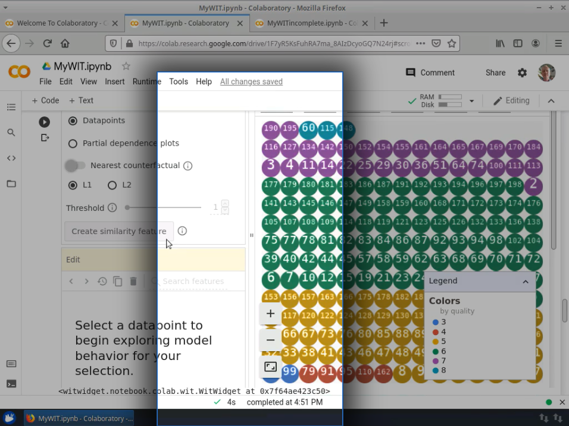The image size is (569, 426).
Task: Open the Edit menu
Action: 65,81
